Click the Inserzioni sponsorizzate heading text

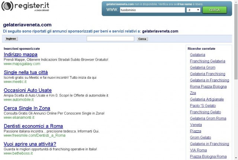tap(22, 49)
